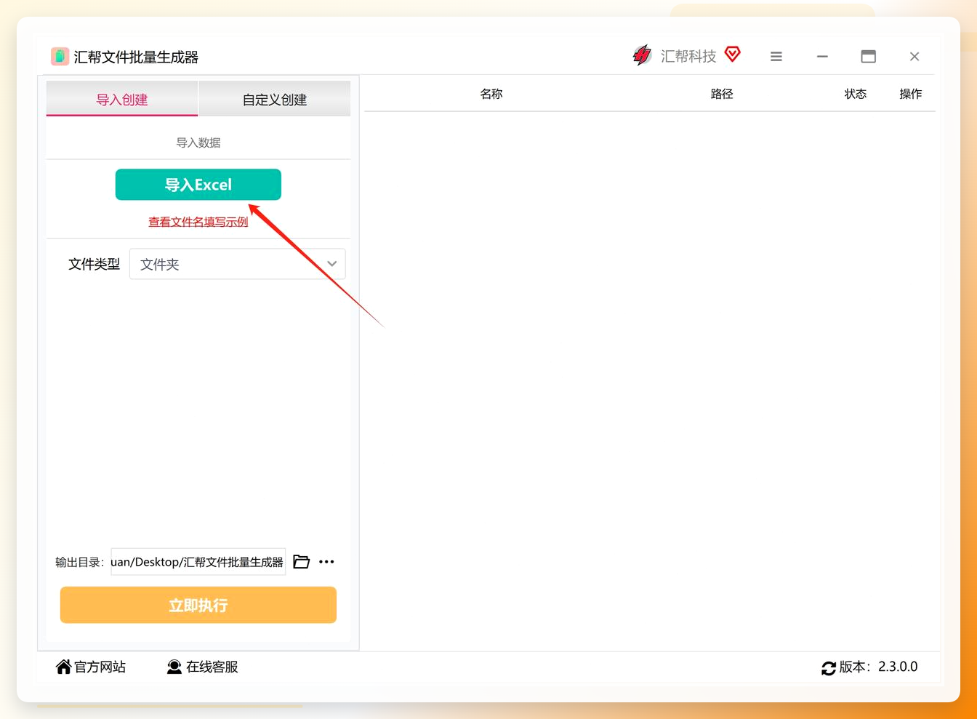Open the output folder icon

coord(302,562)
